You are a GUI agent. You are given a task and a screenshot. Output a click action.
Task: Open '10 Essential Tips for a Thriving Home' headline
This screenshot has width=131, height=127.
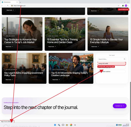coord(62,41)
